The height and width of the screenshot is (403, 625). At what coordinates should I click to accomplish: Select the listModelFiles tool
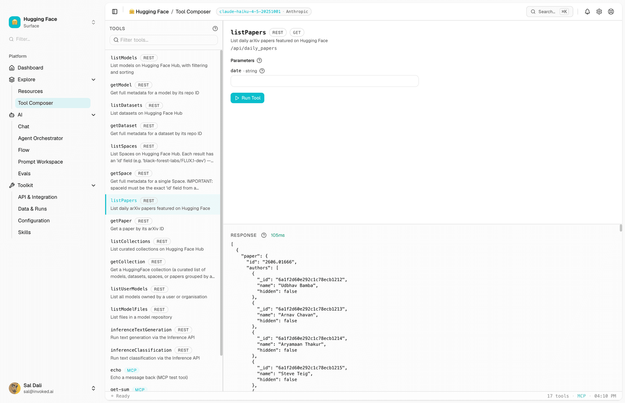pyautogui.click(x=163, y=313)
